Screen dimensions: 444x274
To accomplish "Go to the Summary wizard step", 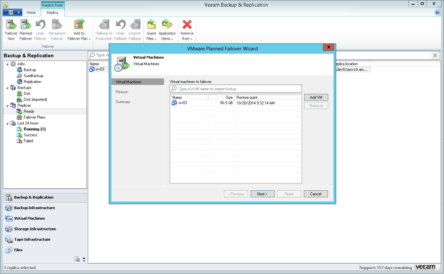I will [123, 102].
